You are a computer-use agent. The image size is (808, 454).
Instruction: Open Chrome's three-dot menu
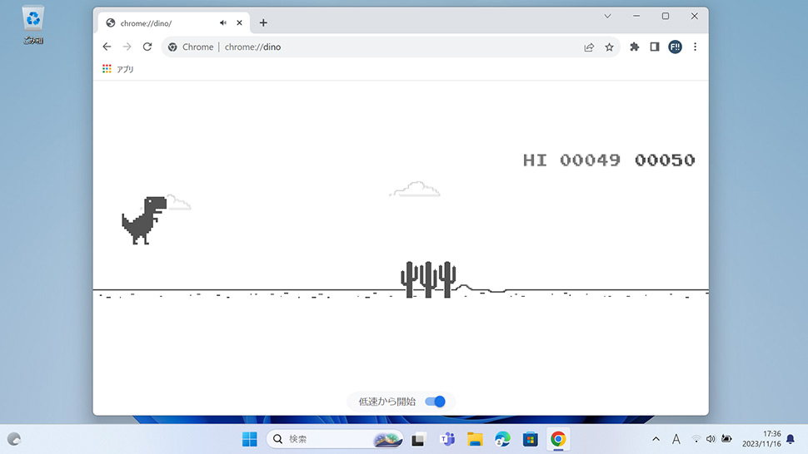coord(696,47)
